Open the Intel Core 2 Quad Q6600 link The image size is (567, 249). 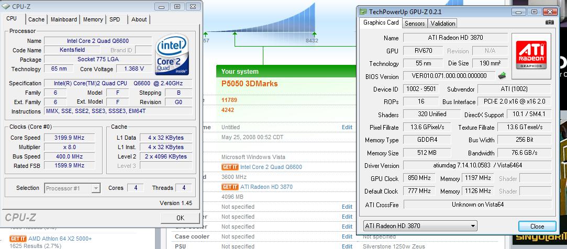pos(271,167)
